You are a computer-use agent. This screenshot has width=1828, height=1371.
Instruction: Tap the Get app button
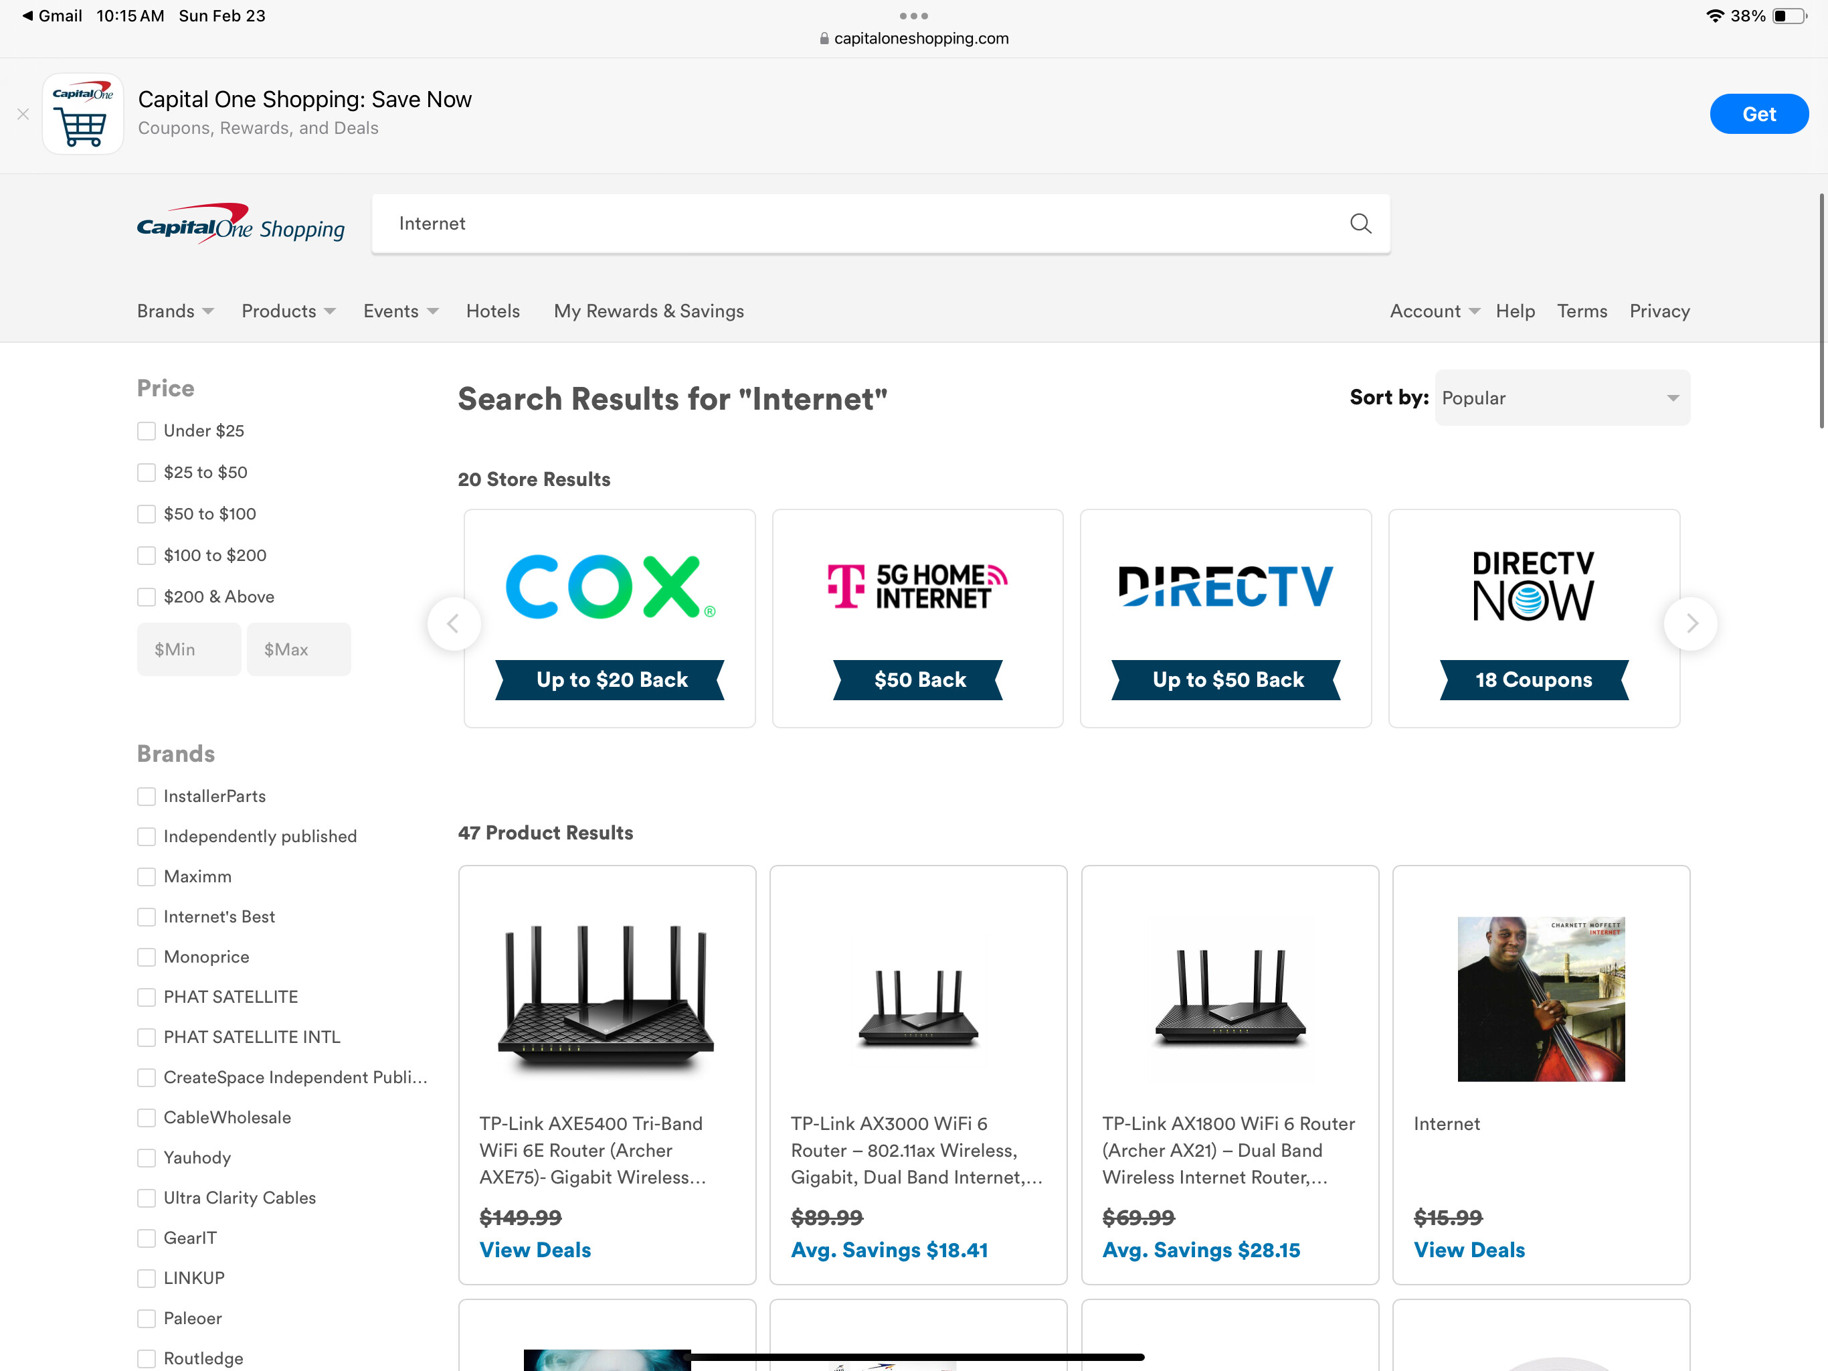pos(1758,114)
